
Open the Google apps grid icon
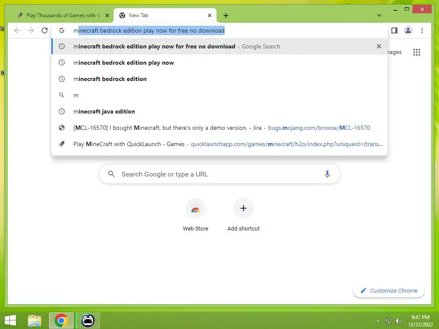click(x=417, y=52)
